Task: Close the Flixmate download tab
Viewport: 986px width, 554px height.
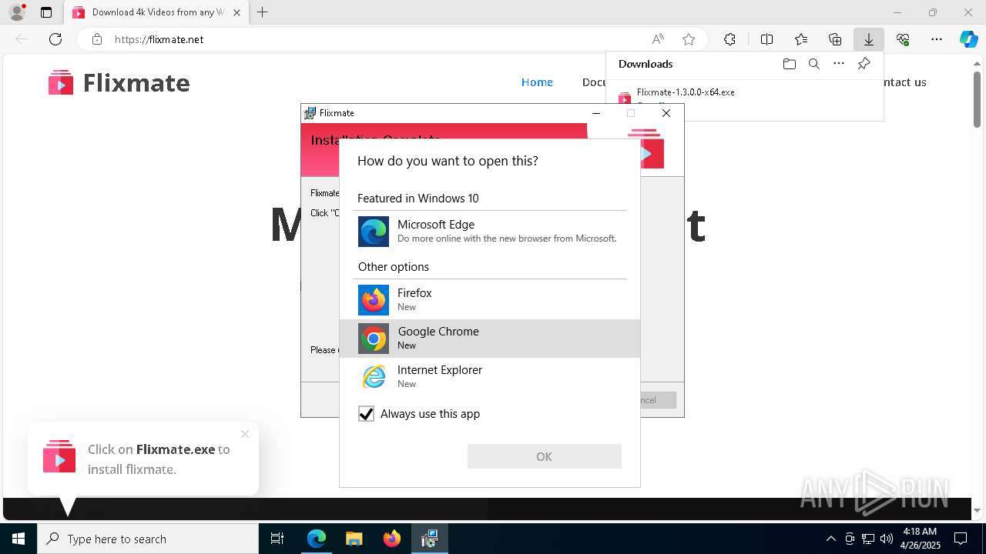Action: click(236, 12)
